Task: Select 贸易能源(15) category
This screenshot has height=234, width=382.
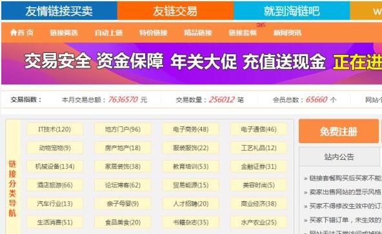Action: [x=191, y=185]
